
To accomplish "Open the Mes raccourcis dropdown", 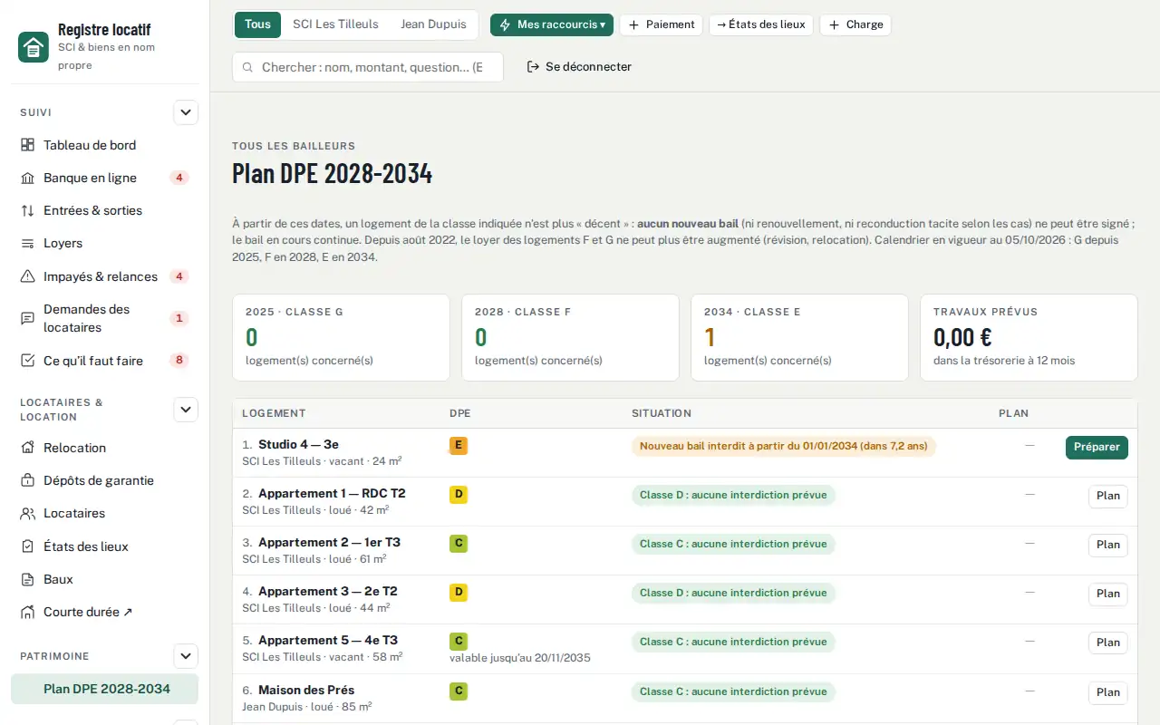I will (x=552, y=24).
